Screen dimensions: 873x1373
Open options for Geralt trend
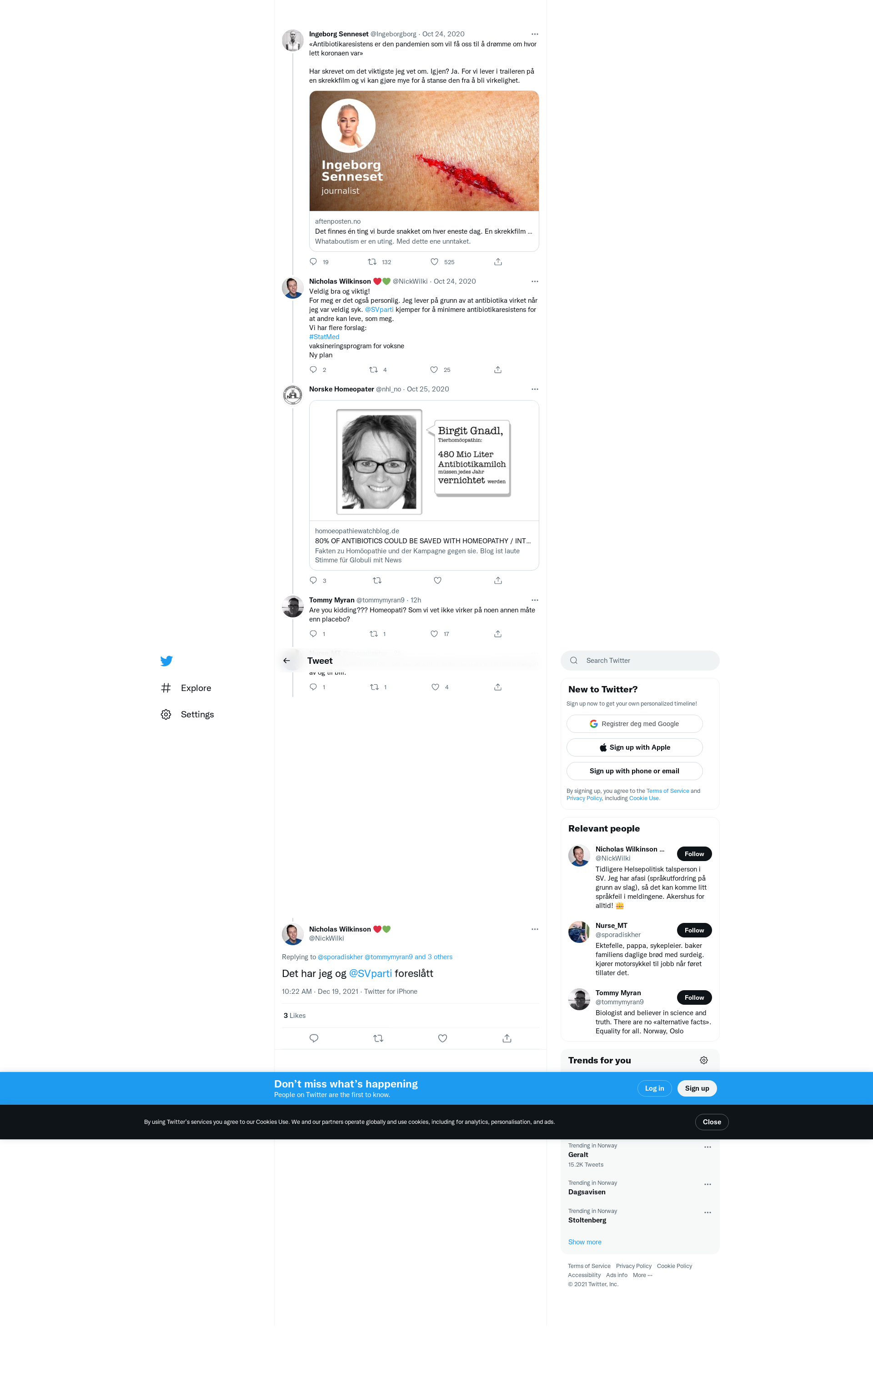pyautogui.click(x=707, y=1147)
